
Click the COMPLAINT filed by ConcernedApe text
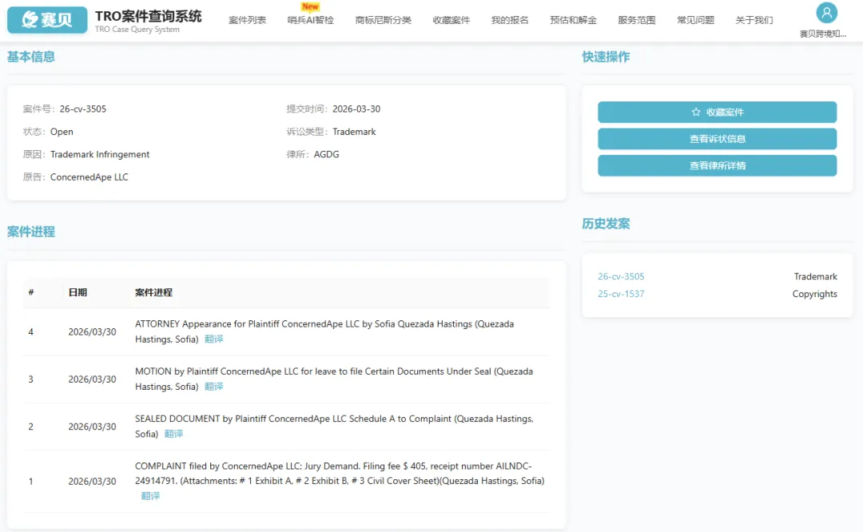click(x=340, y=474)
